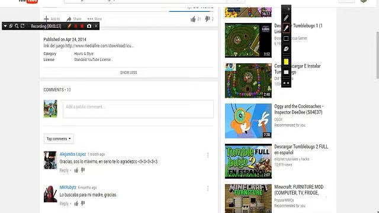Open Descargar Tumblebugs 2 FULL en español title
Screen dimensions: 379x213
tap(301, 150)
